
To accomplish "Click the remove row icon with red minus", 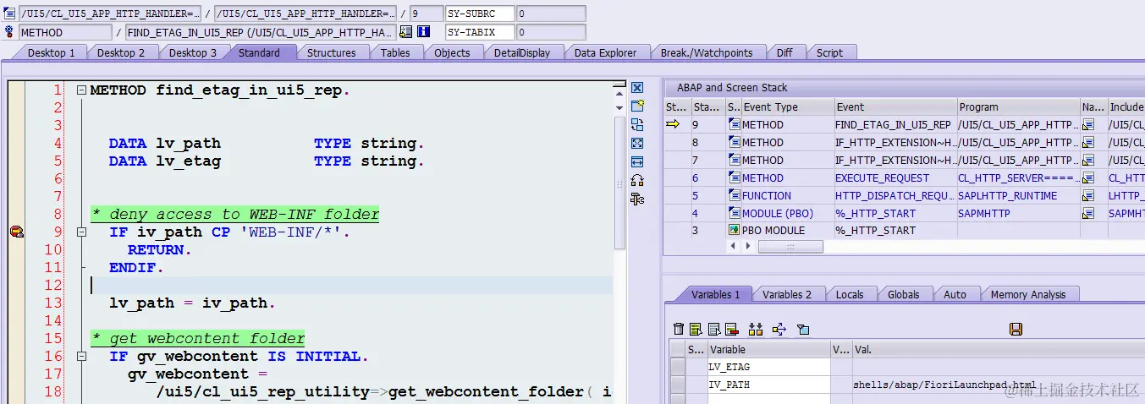I will coord(731,329).
